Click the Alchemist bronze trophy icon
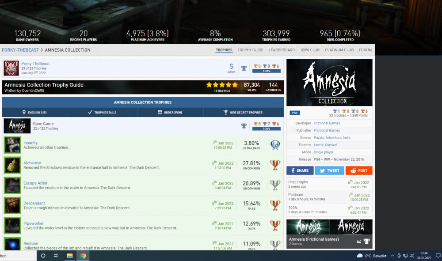 [x=275, y=165]
